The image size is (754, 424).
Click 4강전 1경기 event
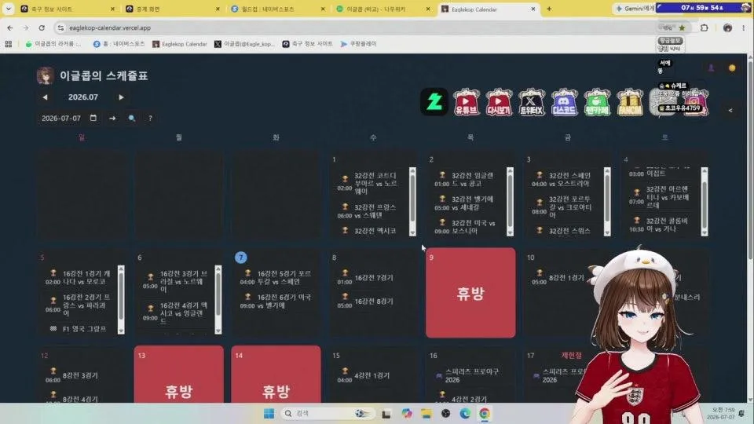pyautogui.click(x=364, y=375)
